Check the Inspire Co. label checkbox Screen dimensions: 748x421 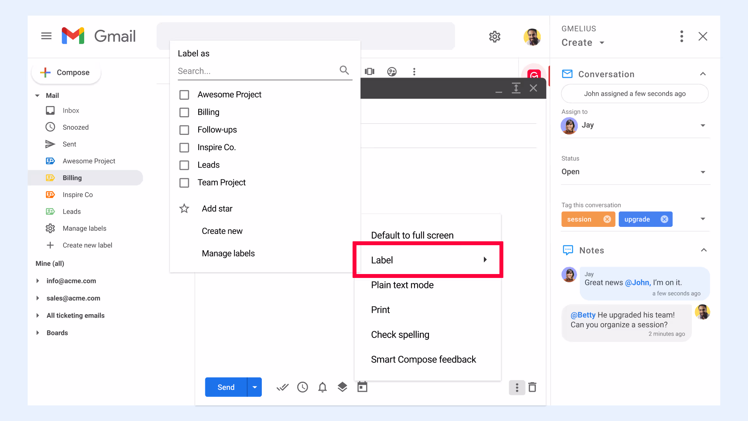click(184, 148)
